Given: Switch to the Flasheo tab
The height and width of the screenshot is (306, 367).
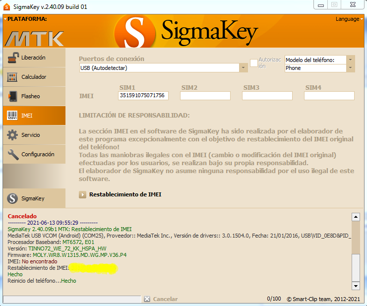Looking at the screenshot, I should 34,96.
